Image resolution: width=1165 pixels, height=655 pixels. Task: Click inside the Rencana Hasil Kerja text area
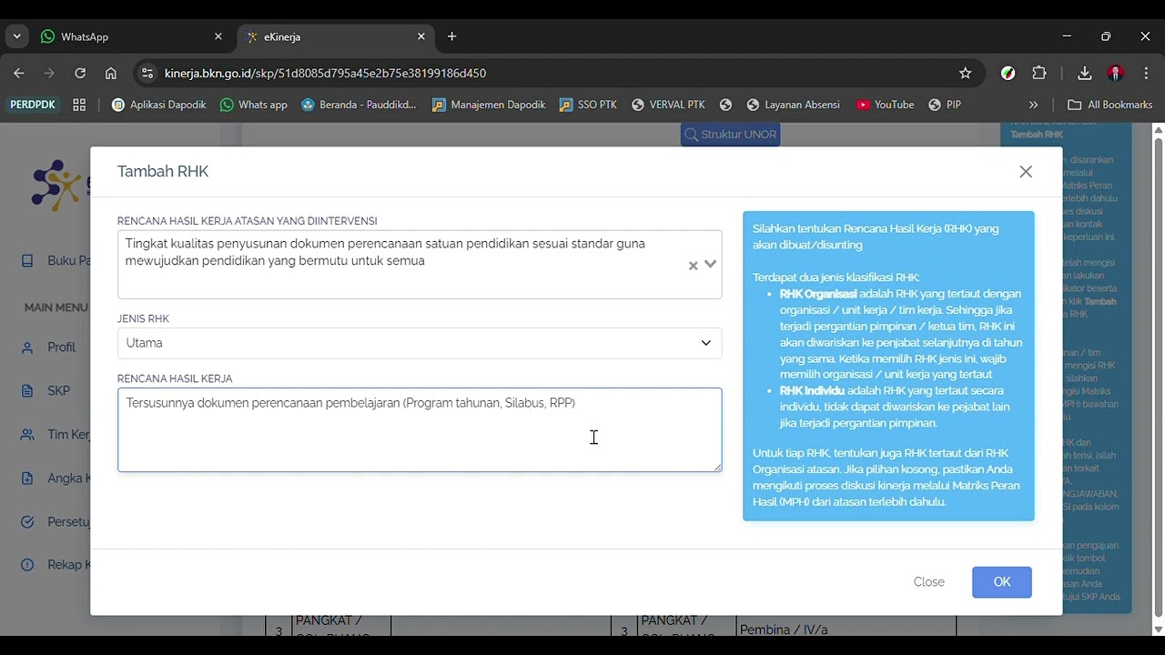(420, 430)
